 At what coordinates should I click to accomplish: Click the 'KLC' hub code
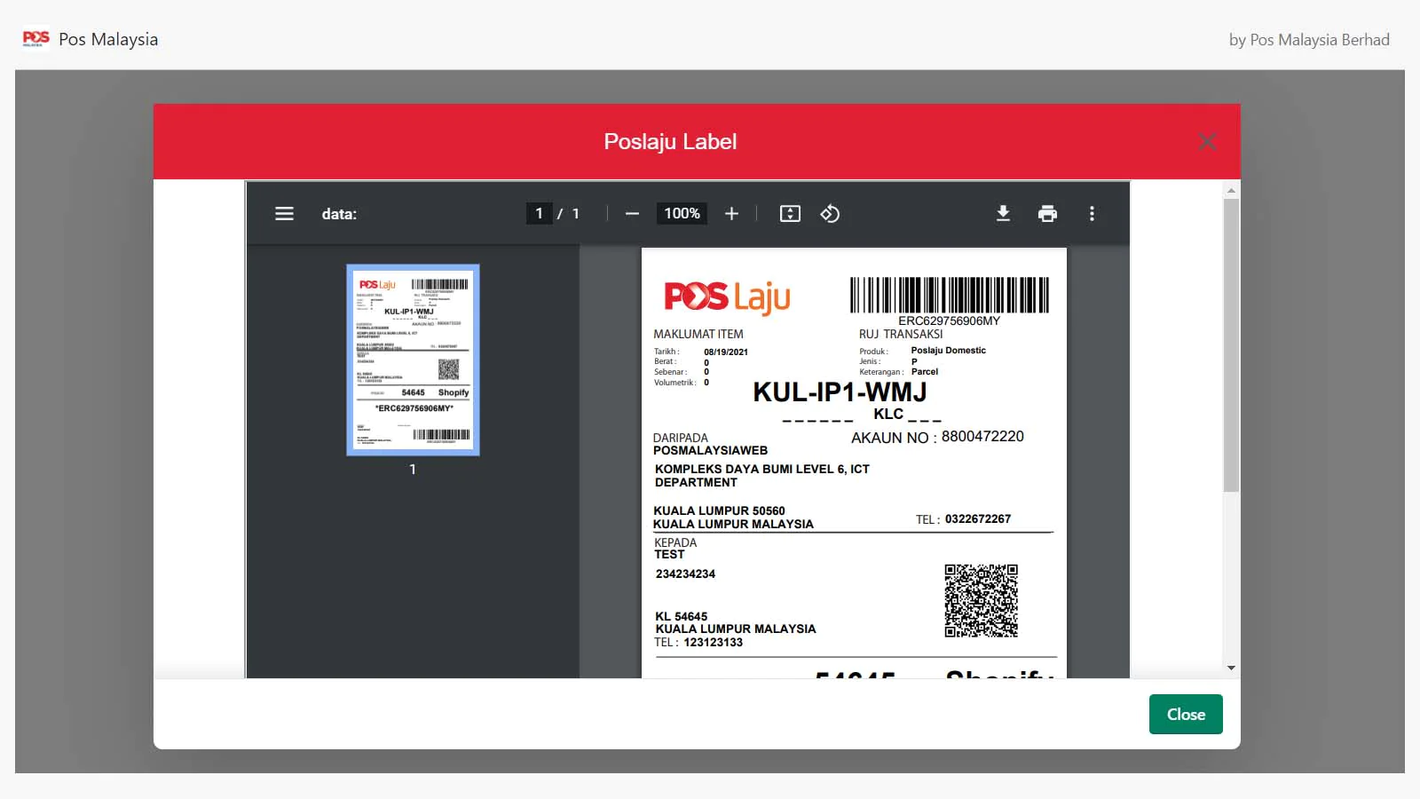[888, 415]
